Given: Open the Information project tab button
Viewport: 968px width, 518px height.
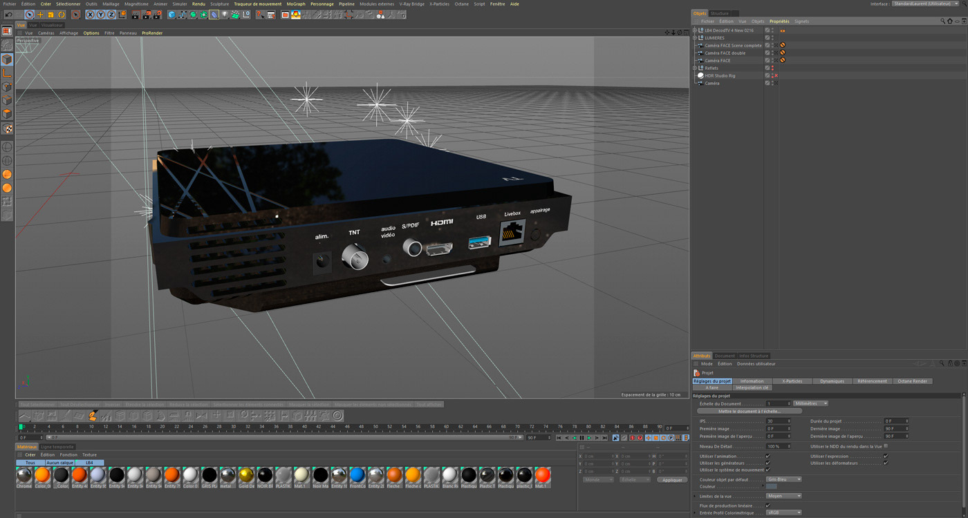Looking at the screenshot, I should (752, 381).
